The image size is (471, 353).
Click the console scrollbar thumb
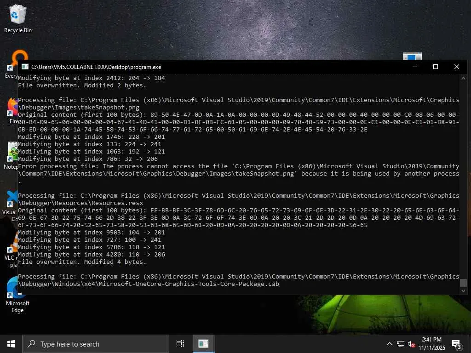click(x=463, y=283)
